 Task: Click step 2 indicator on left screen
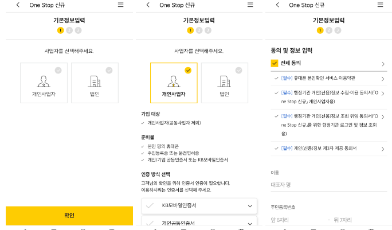click(x=69, y=30)
